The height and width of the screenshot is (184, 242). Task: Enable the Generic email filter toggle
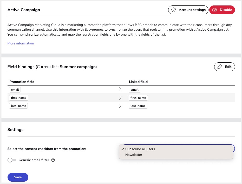click(12, 160)
